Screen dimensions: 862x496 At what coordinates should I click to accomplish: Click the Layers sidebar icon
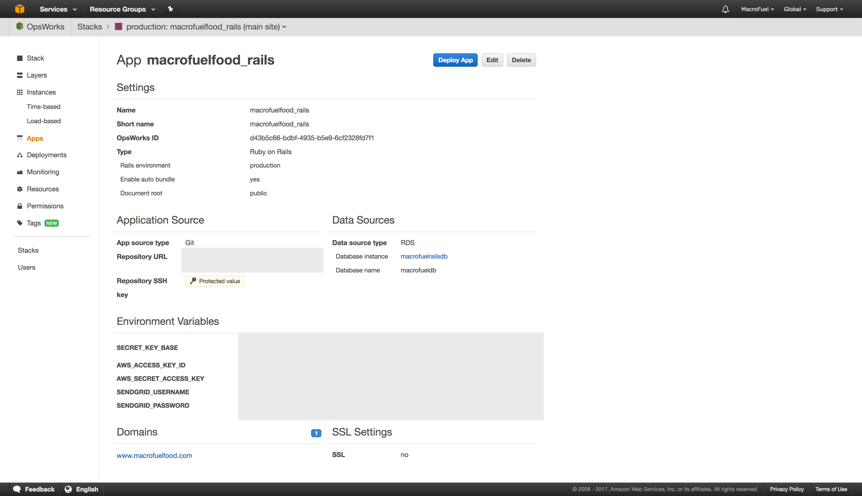tap(20, 75)
